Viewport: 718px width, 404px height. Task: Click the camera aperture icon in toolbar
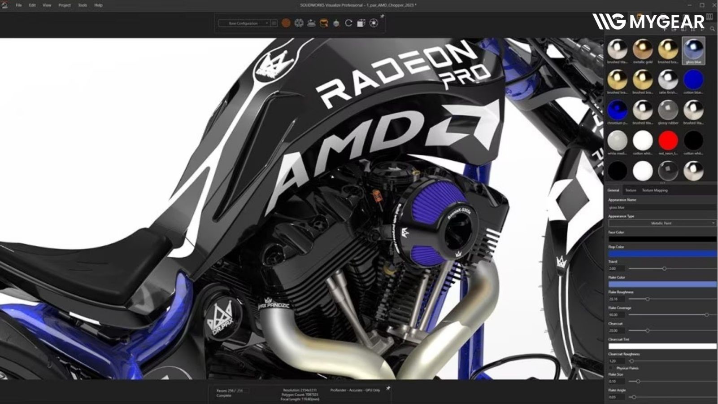pyautogui.click(x=374, y=23)
